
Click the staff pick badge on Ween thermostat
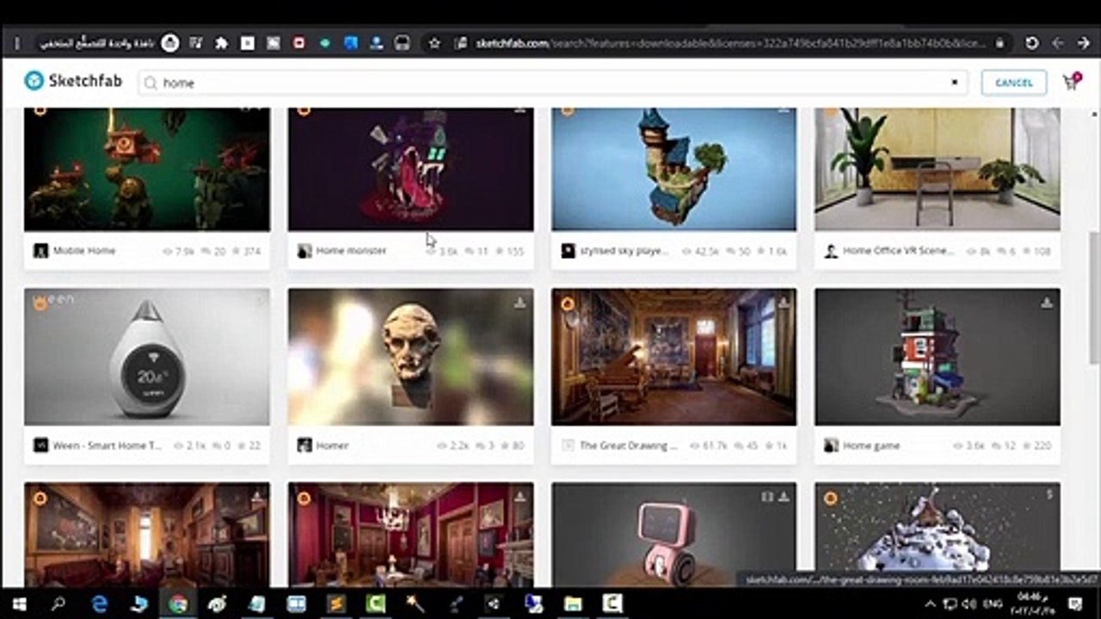[40, 303]
